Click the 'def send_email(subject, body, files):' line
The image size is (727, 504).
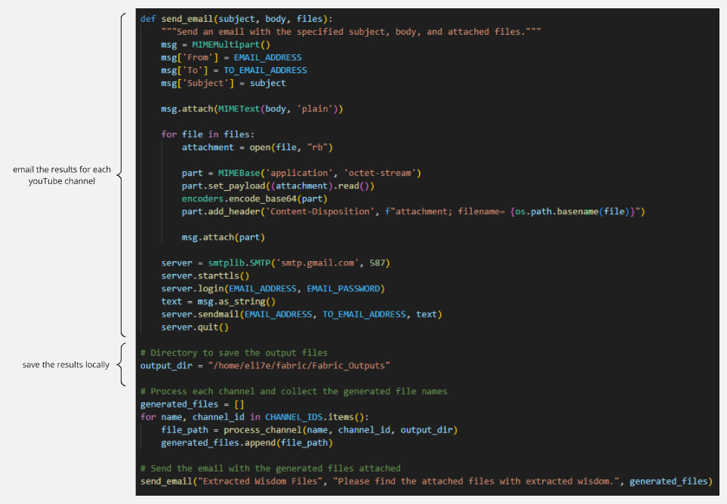(x=236, y=19)
